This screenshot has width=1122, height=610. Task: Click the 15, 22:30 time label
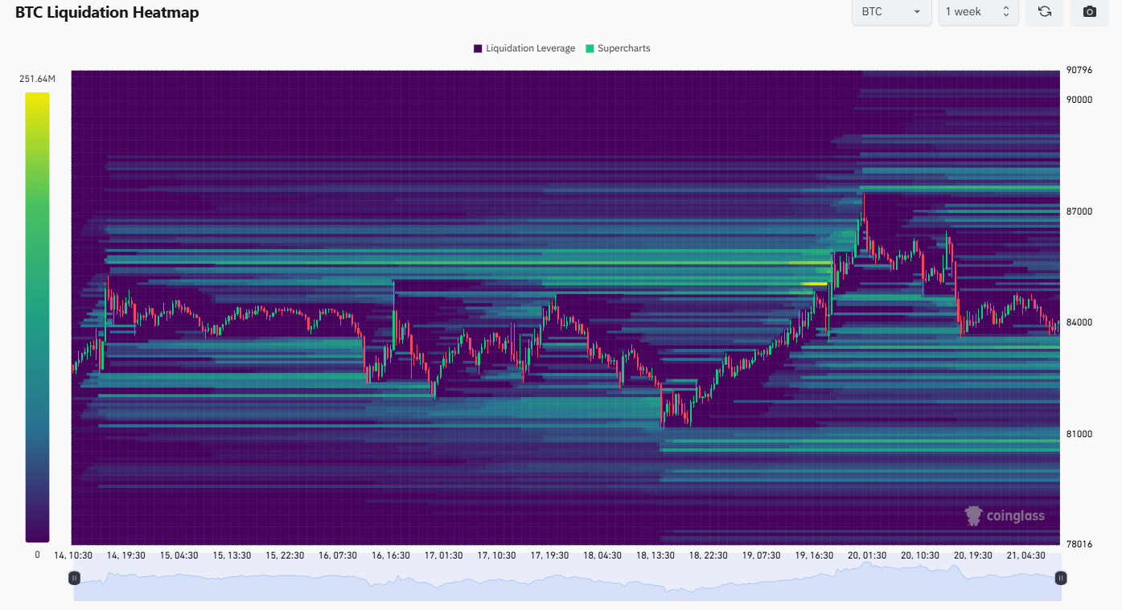(286, 555)
